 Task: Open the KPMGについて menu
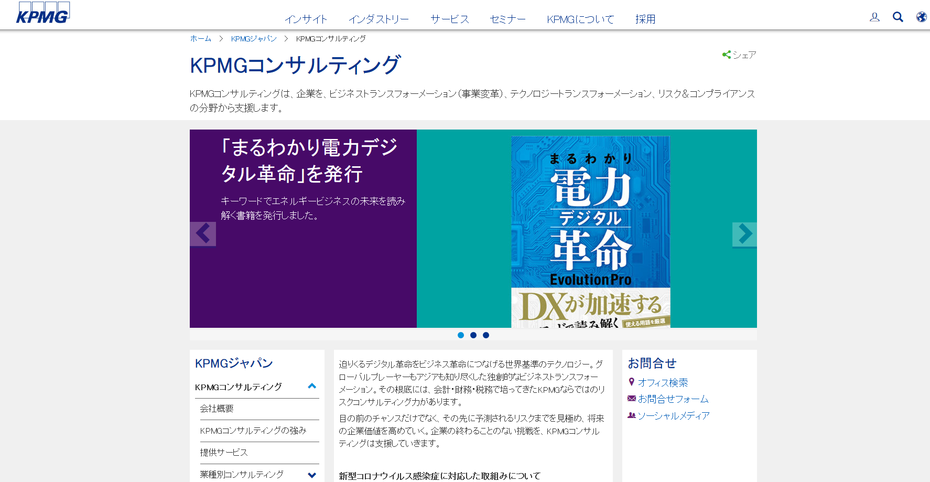point(580,19)
